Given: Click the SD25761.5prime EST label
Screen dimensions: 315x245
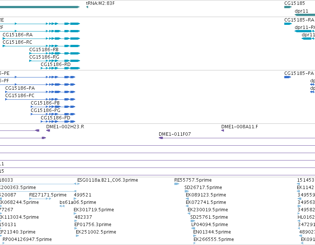Looking at the screenshot, I should tap(209, 217).
